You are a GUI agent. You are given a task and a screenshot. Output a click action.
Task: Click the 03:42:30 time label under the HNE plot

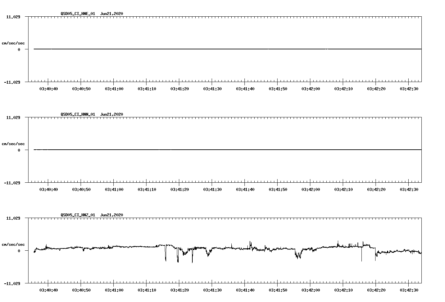point(409,89)
